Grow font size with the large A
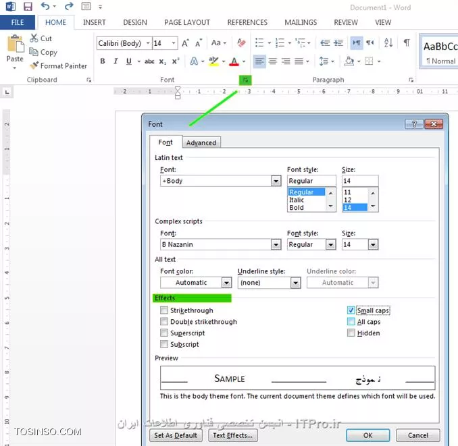The image size is (458, 446). (x=185, y=43)
